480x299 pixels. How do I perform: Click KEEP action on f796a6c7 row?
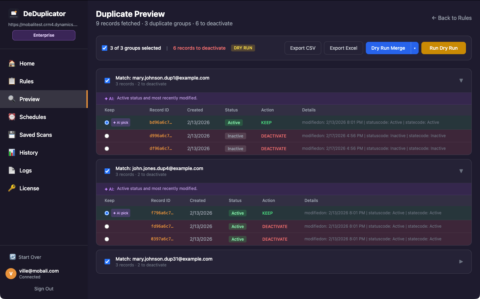pyautogui.click(x=267, y=213)
